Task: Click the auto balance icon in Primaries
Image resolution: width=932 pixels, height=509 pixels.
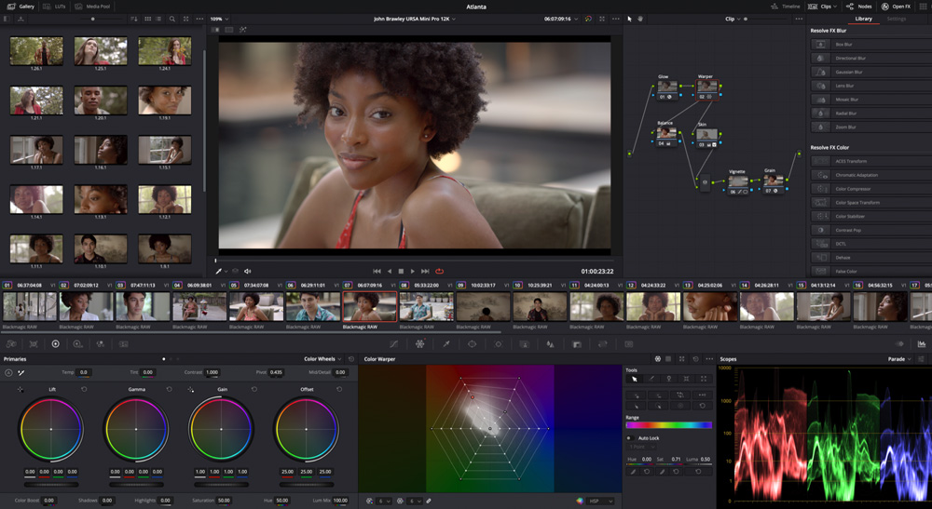Action: point(8,372)
